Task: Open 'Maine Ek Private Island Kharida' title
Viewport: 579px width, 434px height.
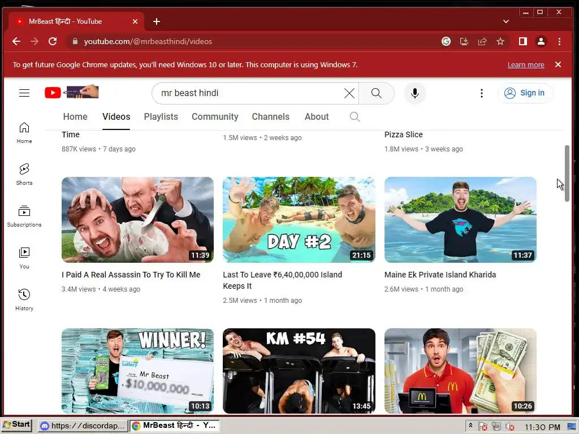Action: coord(440,275)
